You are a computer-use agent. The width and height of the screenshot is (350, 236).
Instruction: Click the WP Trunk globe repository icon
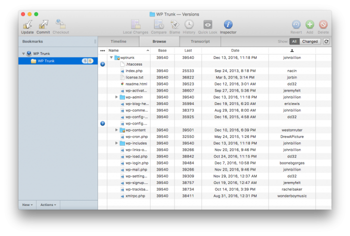pos(29,53)
